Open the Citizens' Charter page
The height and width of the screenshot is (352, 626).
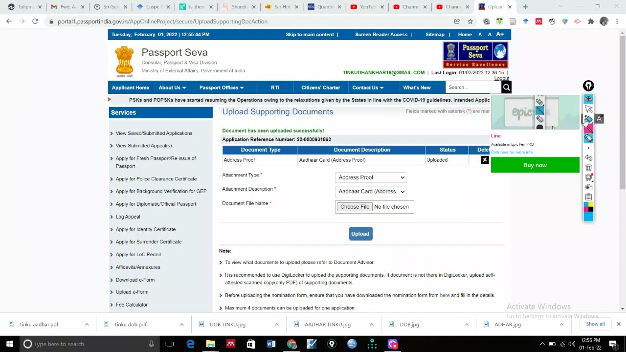point(321,88)
